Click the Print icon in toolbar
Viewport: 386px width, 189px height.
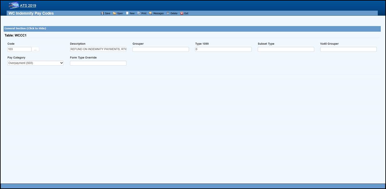(x=139, y=13)
